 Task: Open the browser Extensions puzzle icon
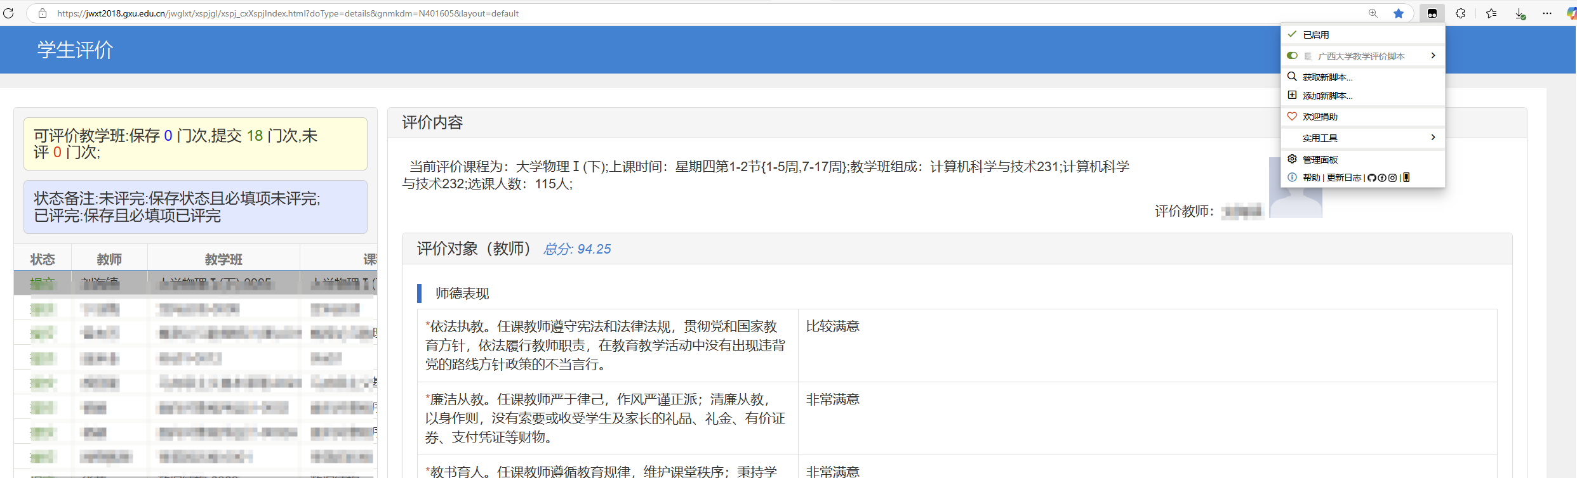(x=1460, y=13)
